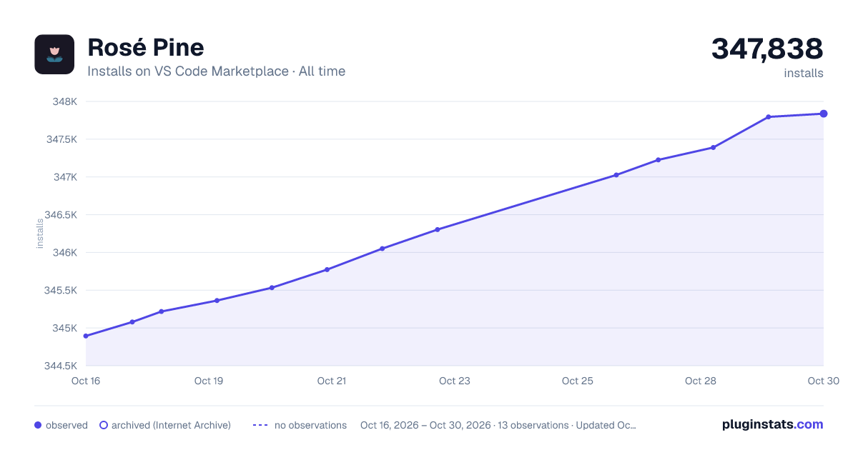Image resolution: width=858 pixels, height=450 pixels.
Task: Click the 345.5K y-axis label
Action: tap(61, 291)
